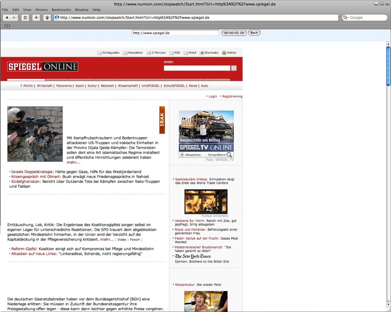This screenshot has width=391, height=312.
Task: Open the Help menu
Action: coord(97,10)
